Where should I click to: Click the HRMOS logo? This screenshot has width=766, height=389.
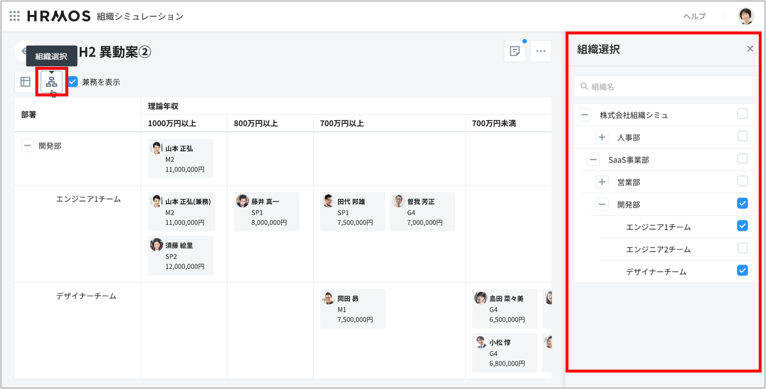pos(59,16)
